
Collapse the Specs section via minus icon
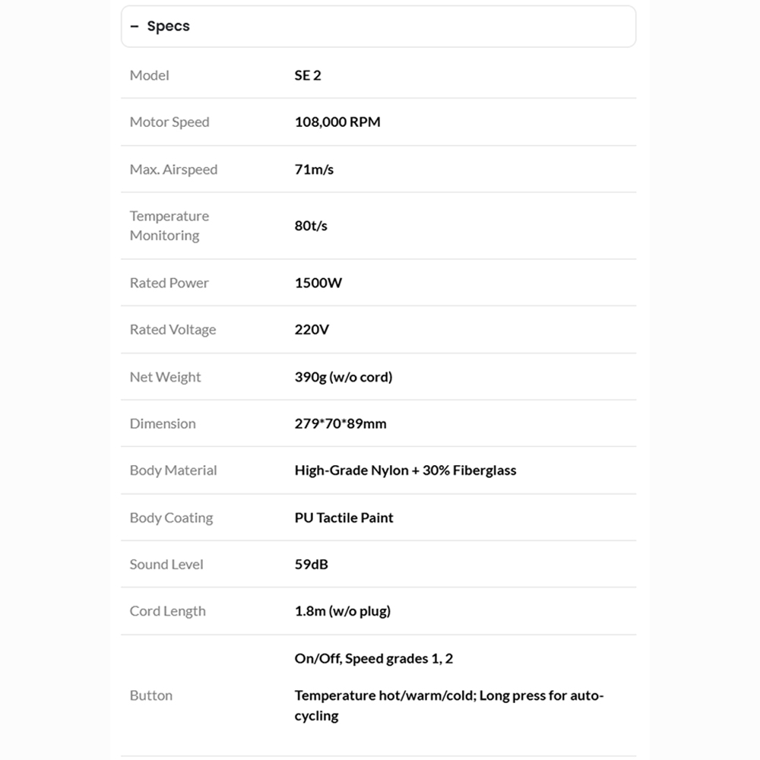click(135, 27)
